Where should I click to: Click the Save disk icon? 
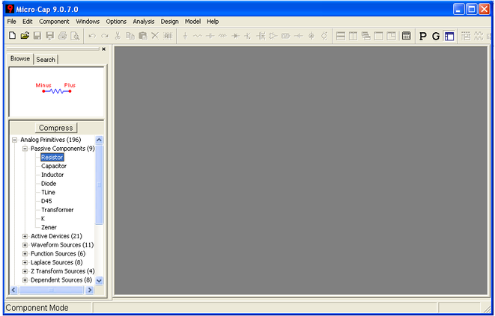coord(37,36)
